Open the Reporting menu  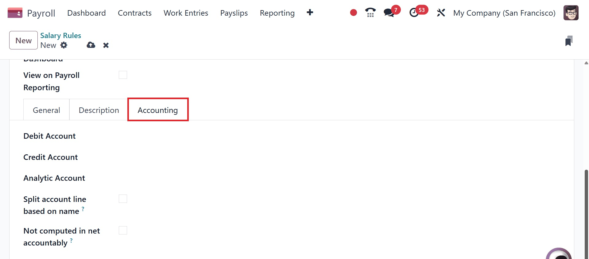277,13
